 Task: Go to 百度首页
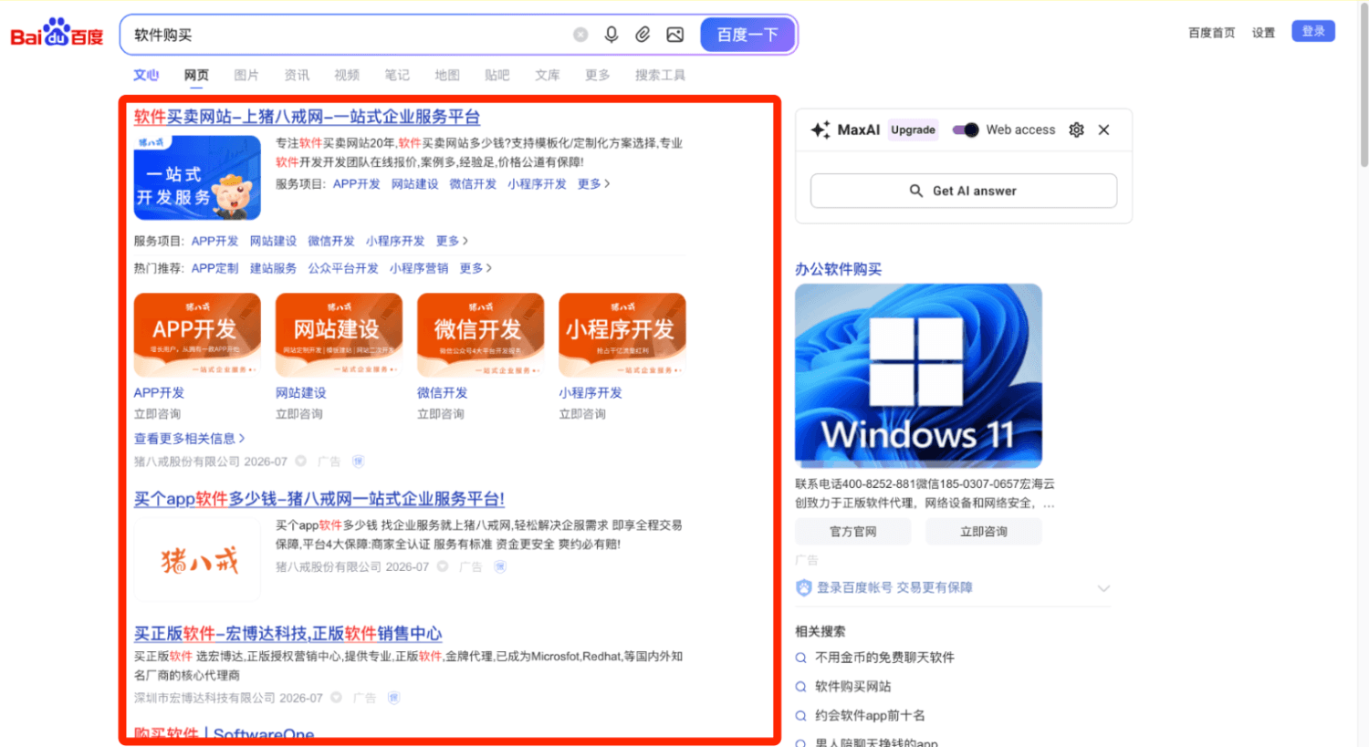1212,33
